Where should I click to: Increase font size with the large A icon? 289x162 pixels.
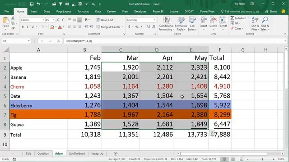(x=58, y=20)
